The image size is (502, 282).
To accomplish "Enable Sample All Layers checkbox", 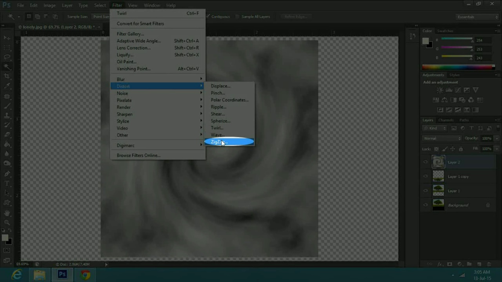I will point(238,16).
